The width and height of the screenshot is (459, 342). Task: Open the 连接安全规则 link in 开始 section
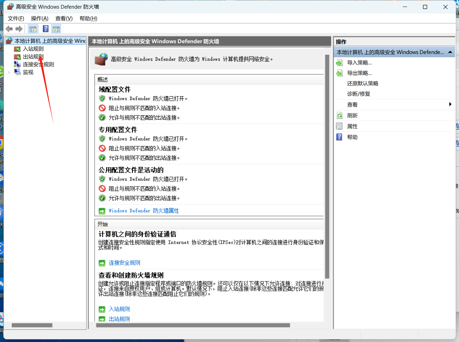click(x=124, y=263)
